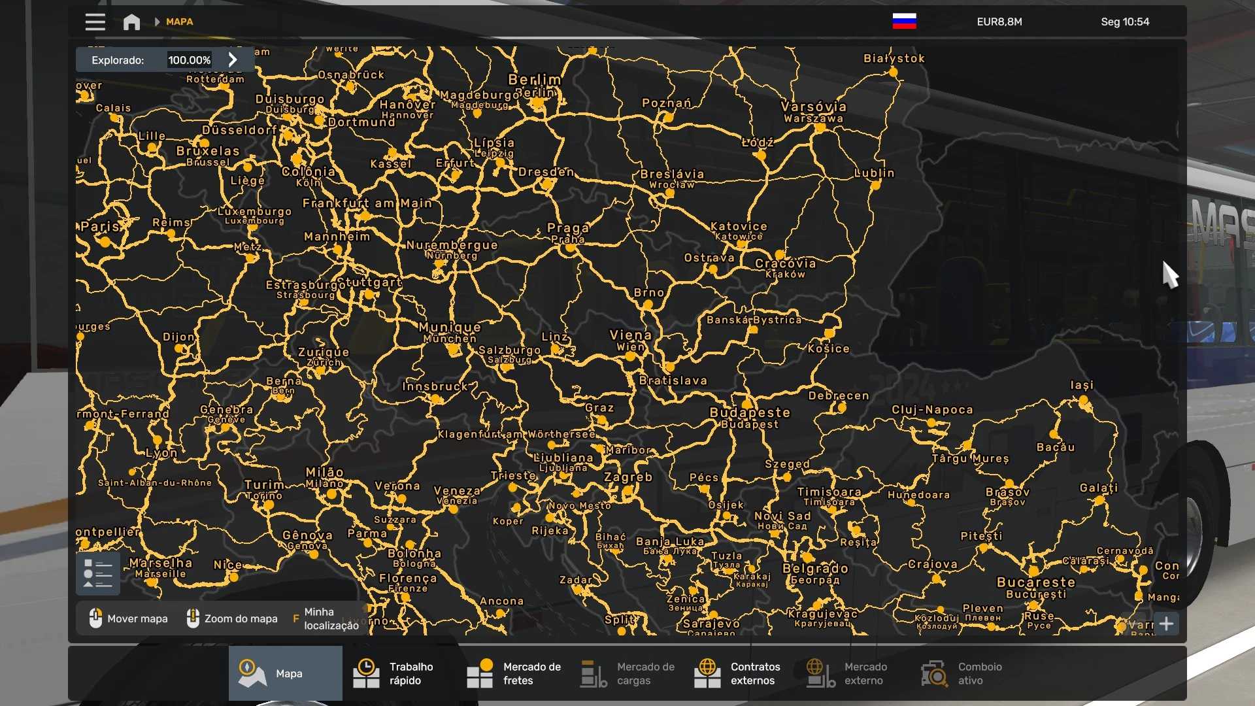
Task: Open Mercado de fretes icon
Action: point(480,673)
